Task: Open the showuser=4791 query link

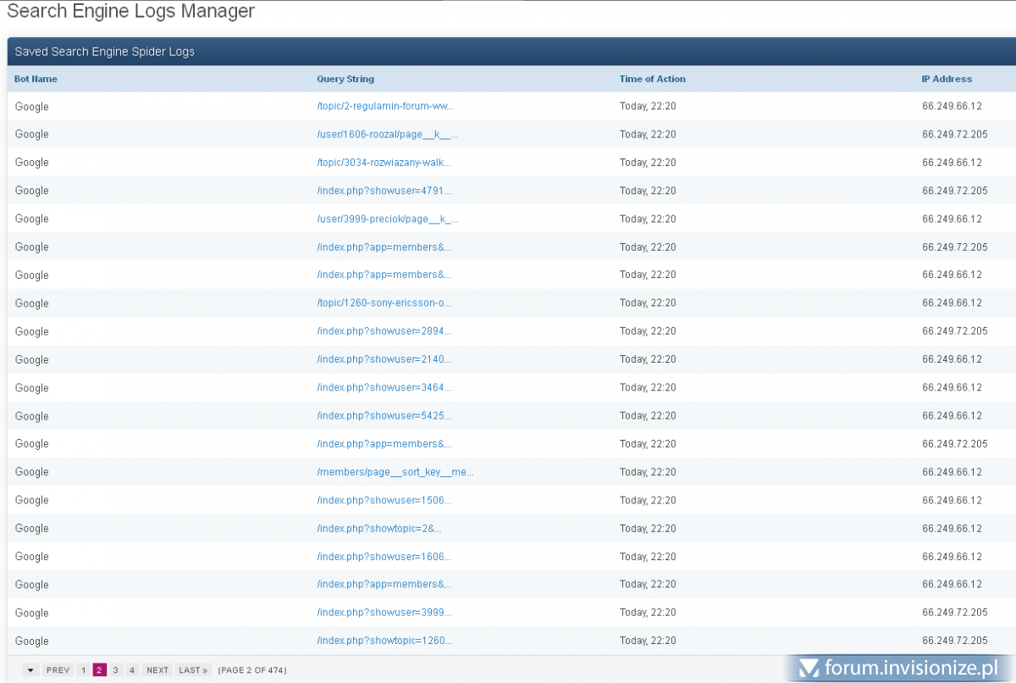Action: point(384,191)
